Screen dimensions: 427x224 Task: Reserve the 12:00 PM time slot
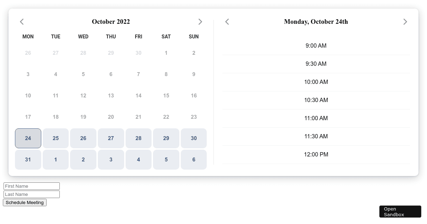(316, 154)
